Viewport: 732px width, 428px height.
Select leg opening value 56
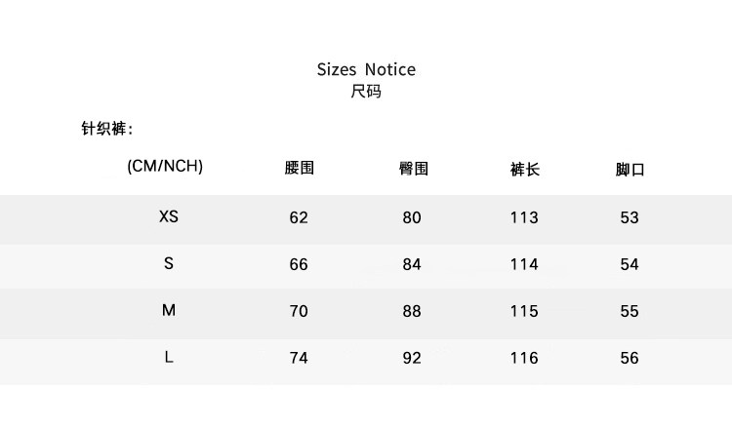(x=630, y=358)
